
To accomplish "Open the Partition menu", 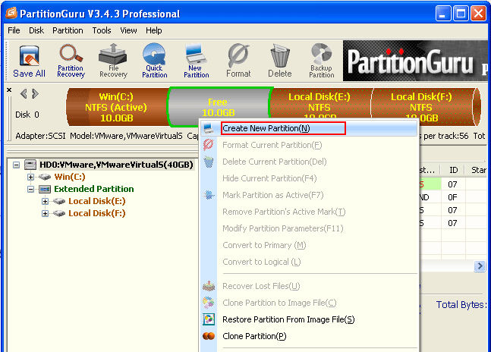I will (68, 30).
